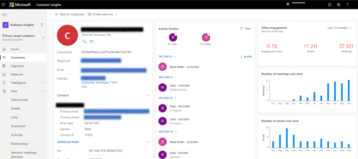The width and height of the screenshot is (358, 159).
Task: Click the June bar in meetings chart
Action: 349,91
